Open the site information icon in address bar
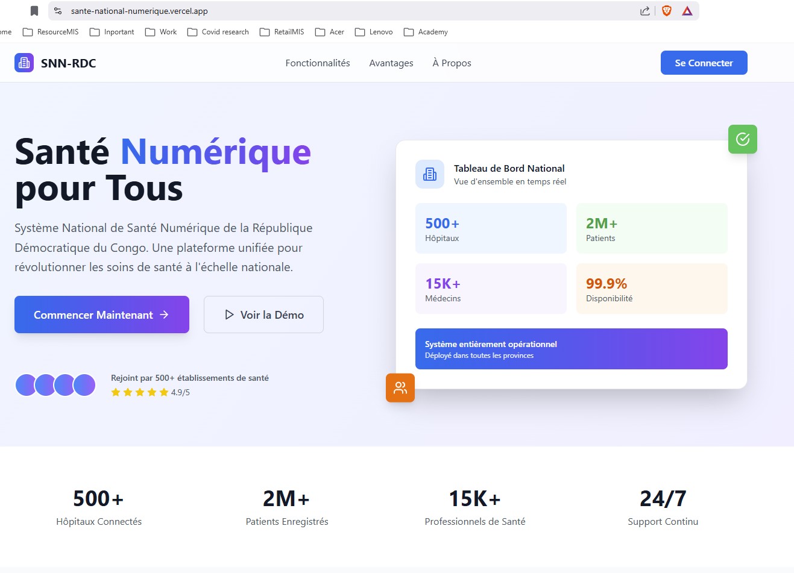 (x=58, y=11)
